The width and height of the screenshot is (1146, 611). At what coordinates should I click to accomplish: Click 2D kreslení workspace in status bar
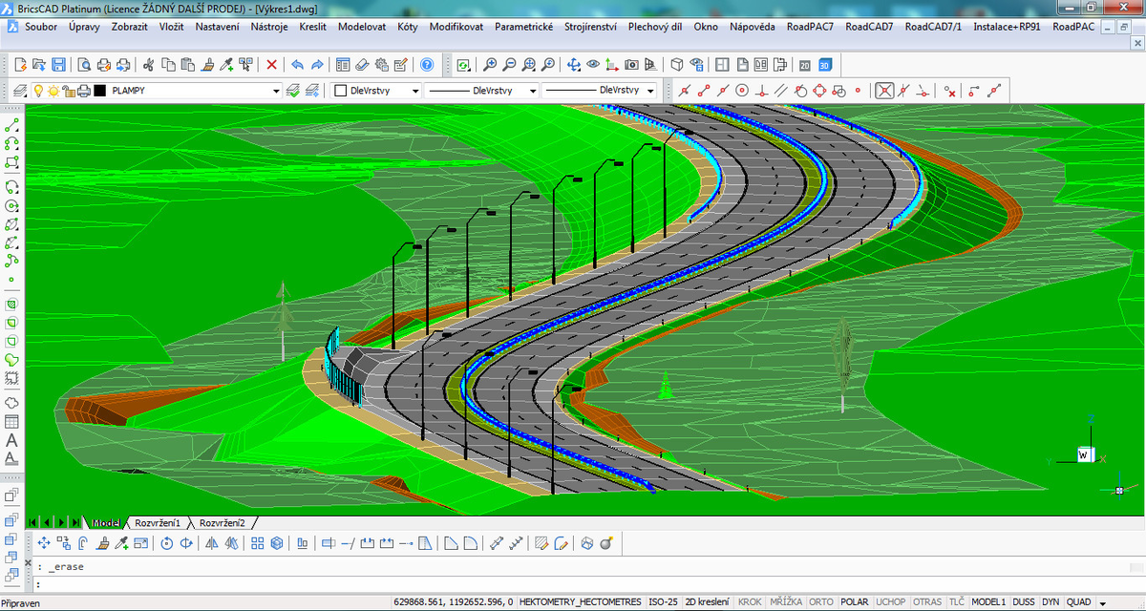pyautogui.click(x=706, y=602)
